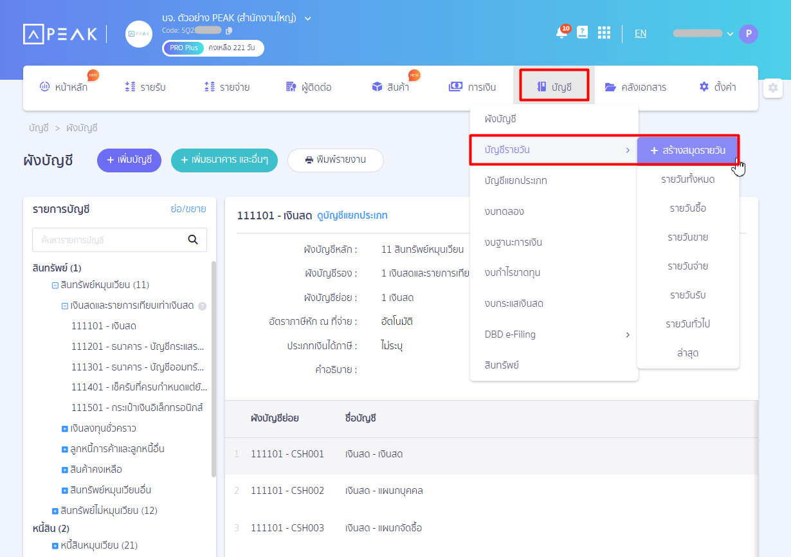The height and width of the screenshot is (557, 791).
Task: Open the ผู้ติดต่อ tab
Action: click(309, 87)
